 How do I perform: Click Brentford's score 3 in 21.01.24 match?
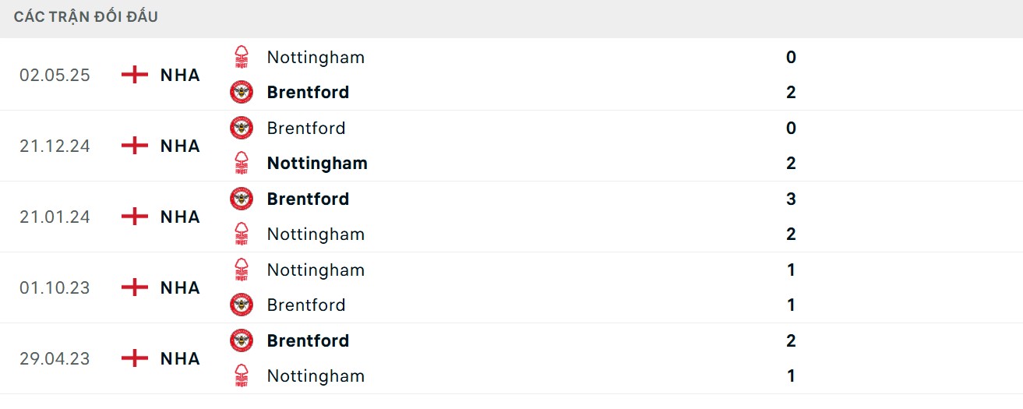(x=791, y=199)
